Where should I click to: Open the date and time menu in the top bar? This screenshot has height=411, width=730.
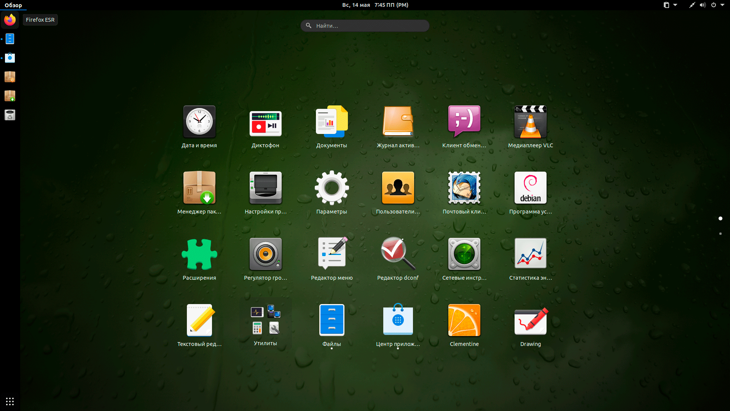coord(375,5)
